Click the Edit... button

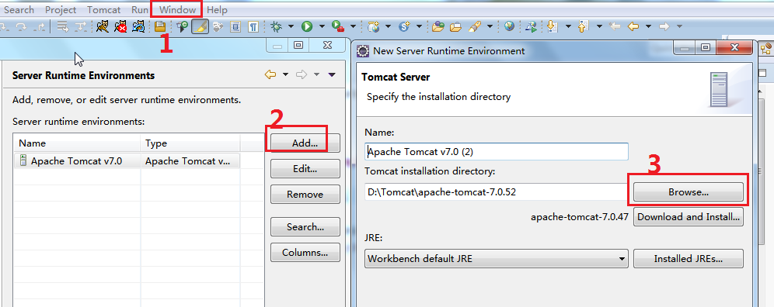tap(305, 168)
